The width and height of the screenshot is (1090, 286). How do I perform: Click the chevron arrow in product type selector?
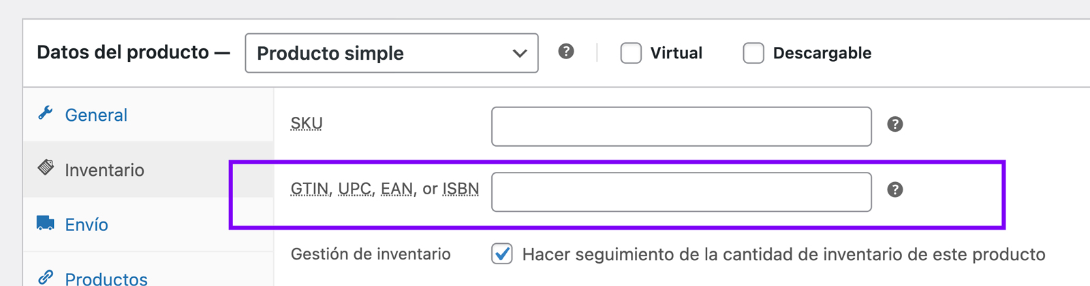click(x=520, y=53)
